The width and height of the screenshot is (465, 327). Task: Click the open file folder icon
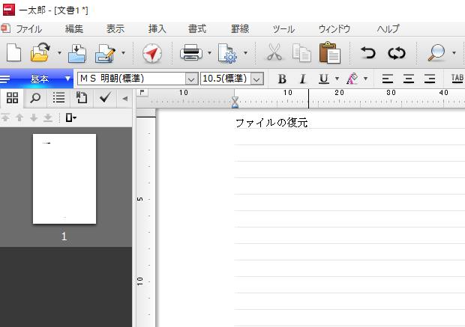(x=40, y=52)
